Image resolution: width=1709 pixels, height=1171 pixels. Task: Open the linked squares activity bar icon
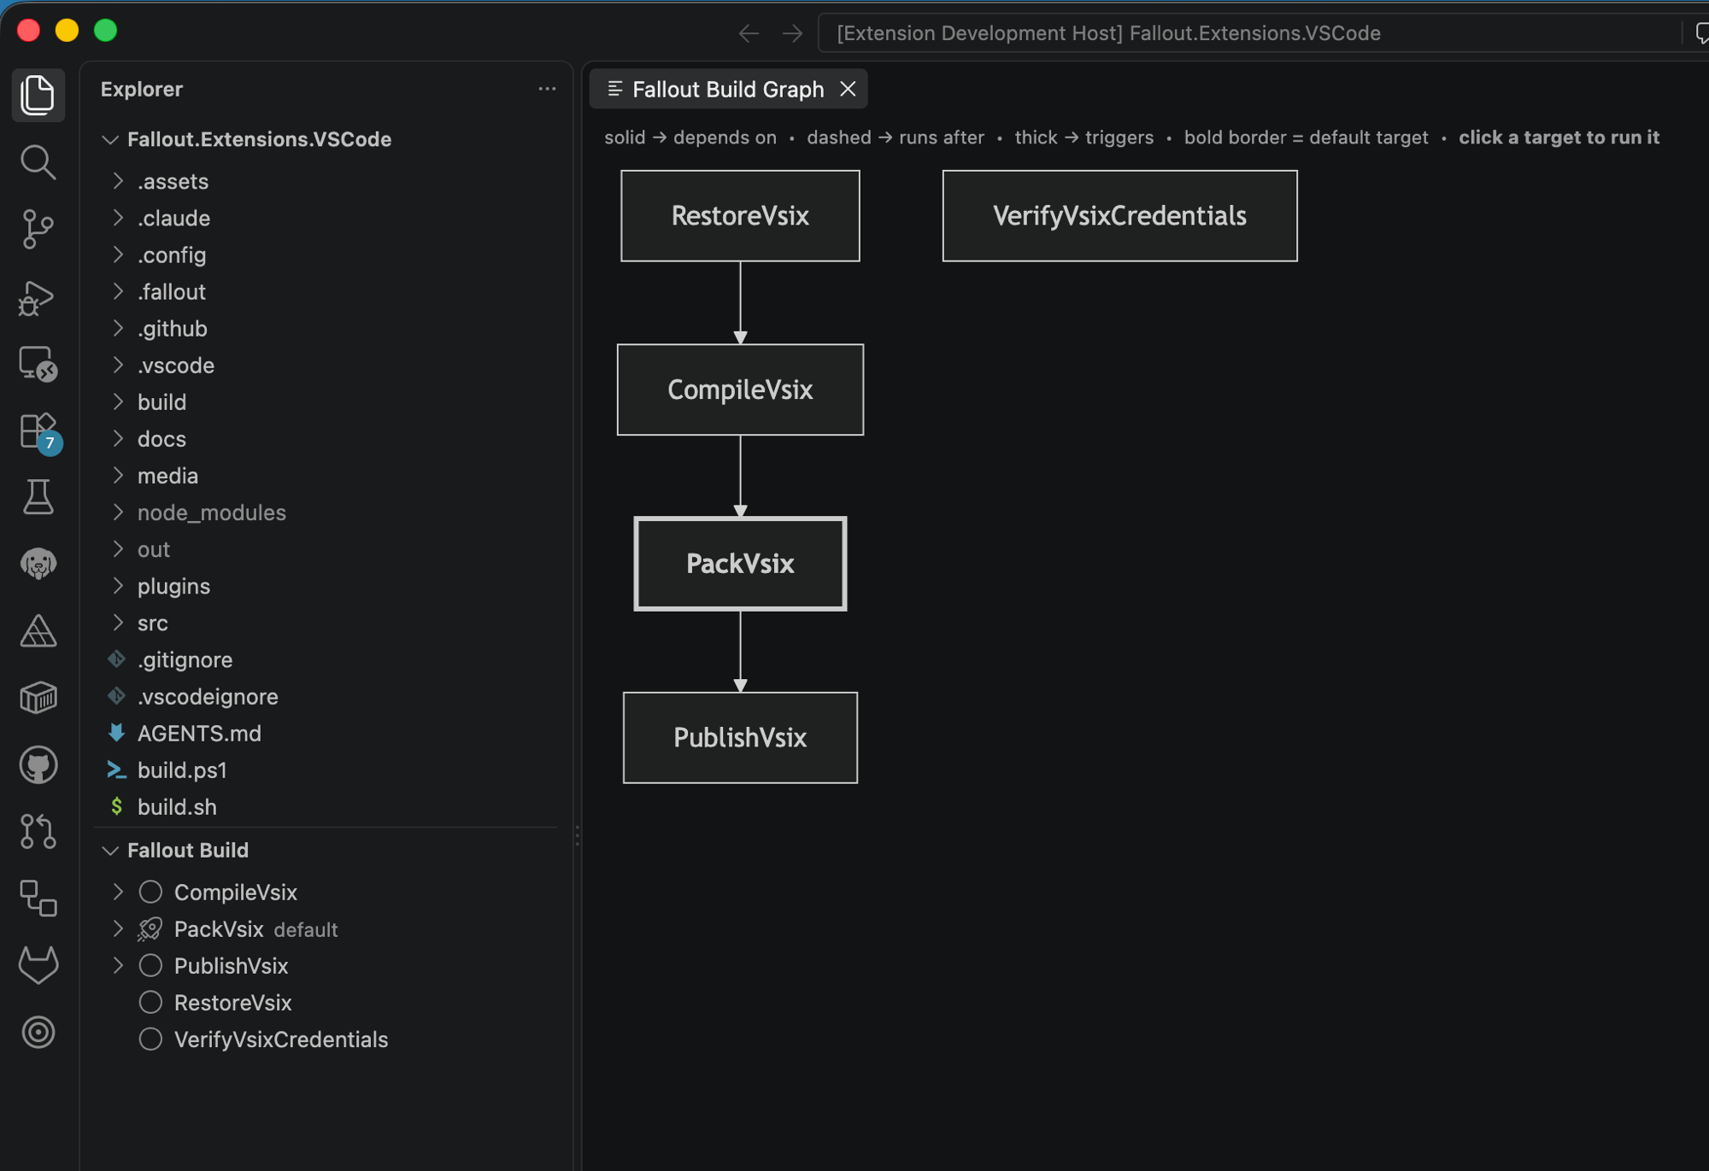pos(38,899)
